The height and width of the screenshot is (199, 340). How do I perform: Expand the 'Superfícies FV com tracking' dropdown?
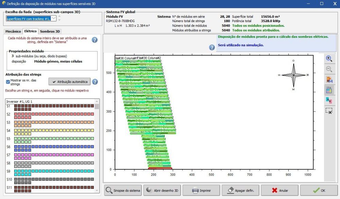pos(54,18)
